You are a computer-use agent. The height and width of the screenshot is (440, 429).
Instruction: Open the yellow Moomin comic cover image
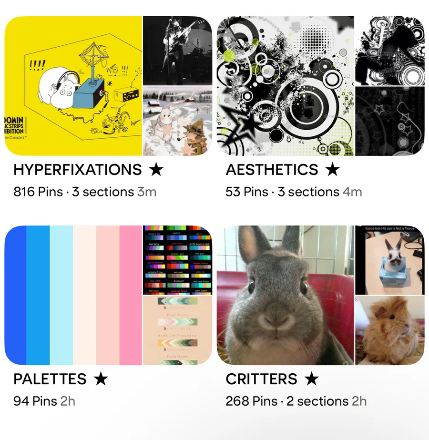(73, 86)
